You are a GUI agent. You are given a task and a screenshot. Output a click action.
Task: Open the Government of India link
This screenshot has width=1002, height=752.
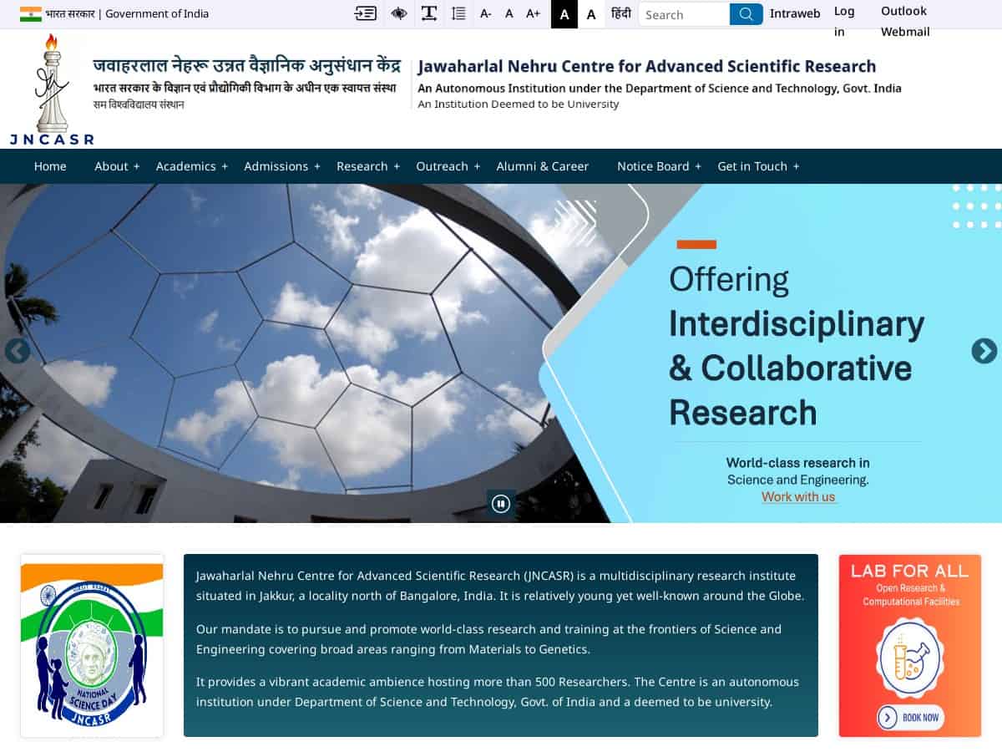[x=157, y=14]
